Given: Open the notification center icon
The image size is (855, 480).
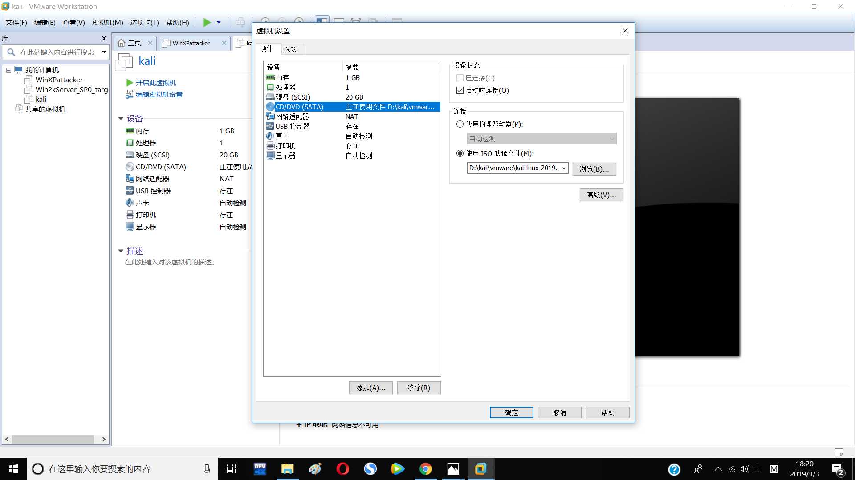Looking at the screenshot, I should coord(838,469).
